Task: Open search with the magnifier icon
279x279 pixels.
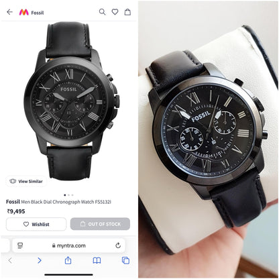Action: coord(102,12)
